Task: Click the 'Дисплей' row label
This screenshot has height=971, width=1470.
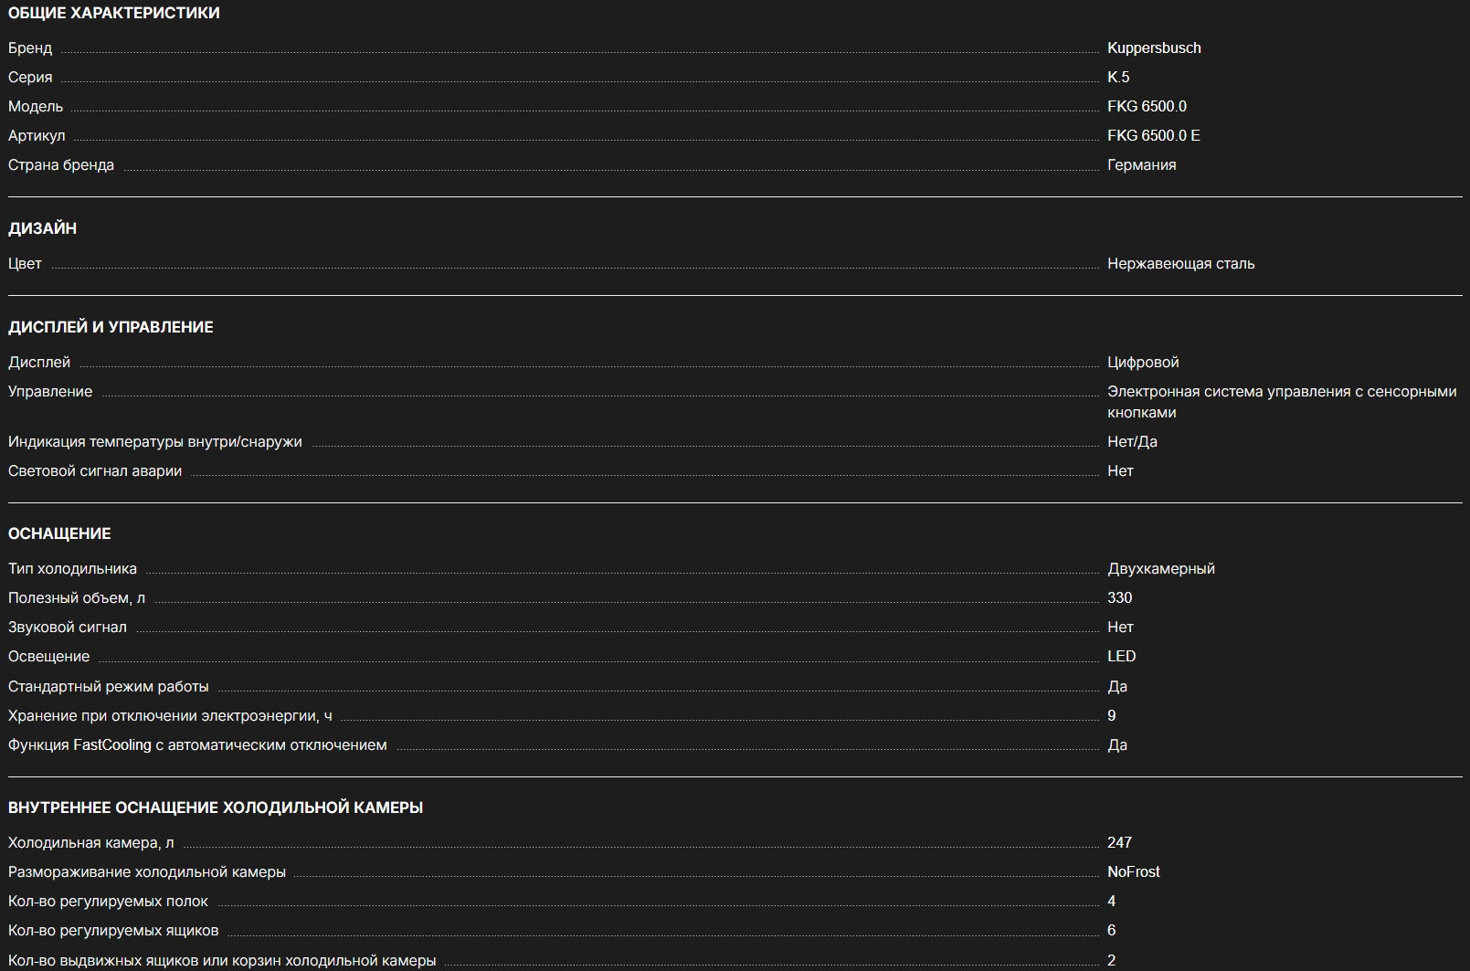Action: (x=39, y=362)
